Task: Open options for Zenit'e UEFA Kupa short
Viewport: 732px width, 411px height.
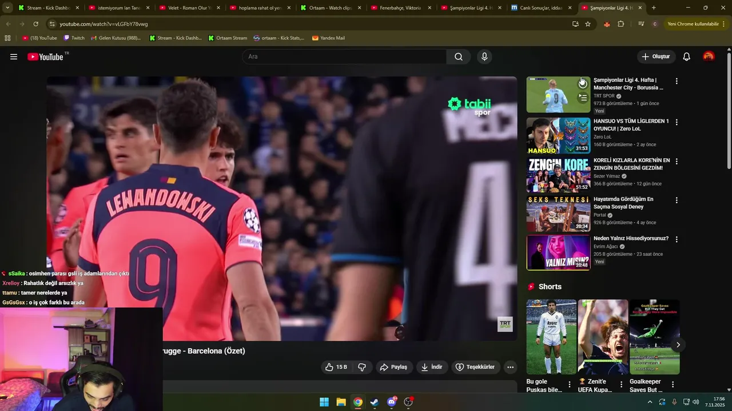Action: [621, 385]
